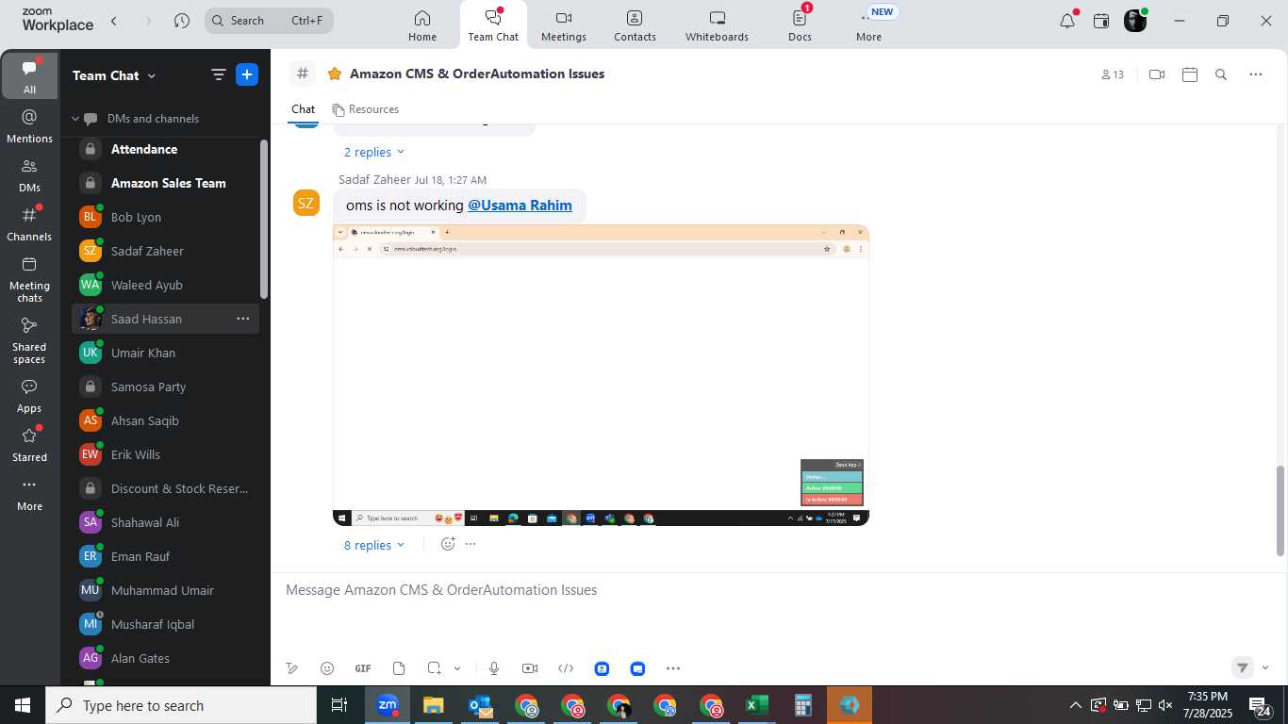Screen dimensions: 1288x724
Task: Click the chat area vertical scrollbar
Action: tap(1280, 510)
